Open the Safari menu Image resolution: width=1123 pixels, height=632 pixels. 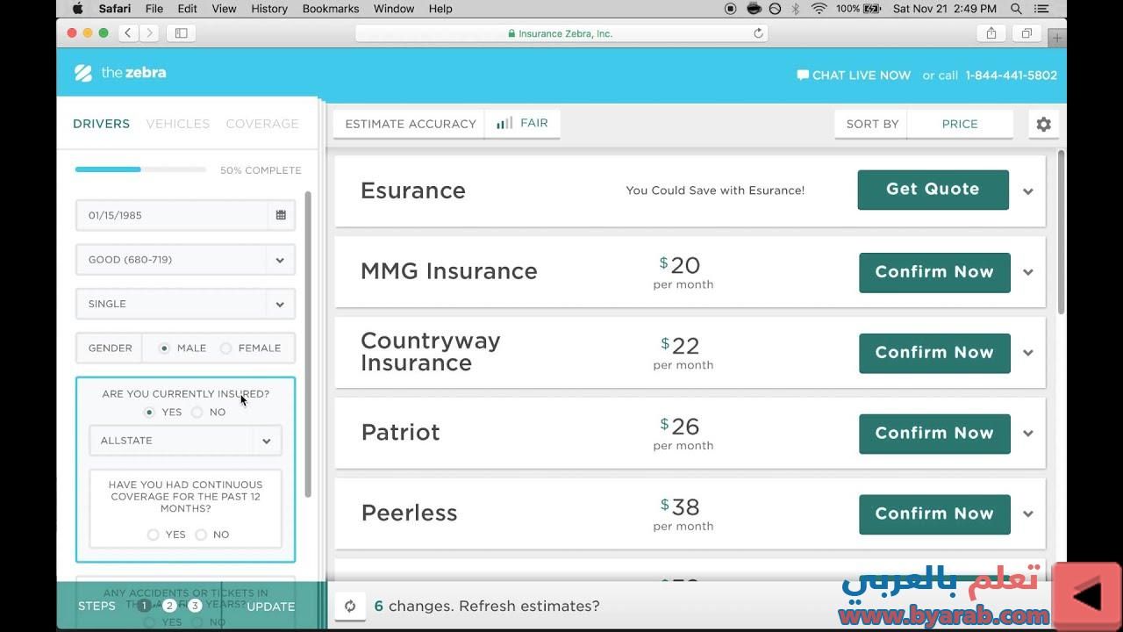coord(115,9)
